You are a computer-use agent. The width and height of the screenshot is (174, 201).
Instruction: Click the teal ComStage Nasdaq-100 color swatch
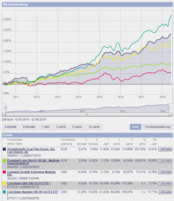[4, 192]
